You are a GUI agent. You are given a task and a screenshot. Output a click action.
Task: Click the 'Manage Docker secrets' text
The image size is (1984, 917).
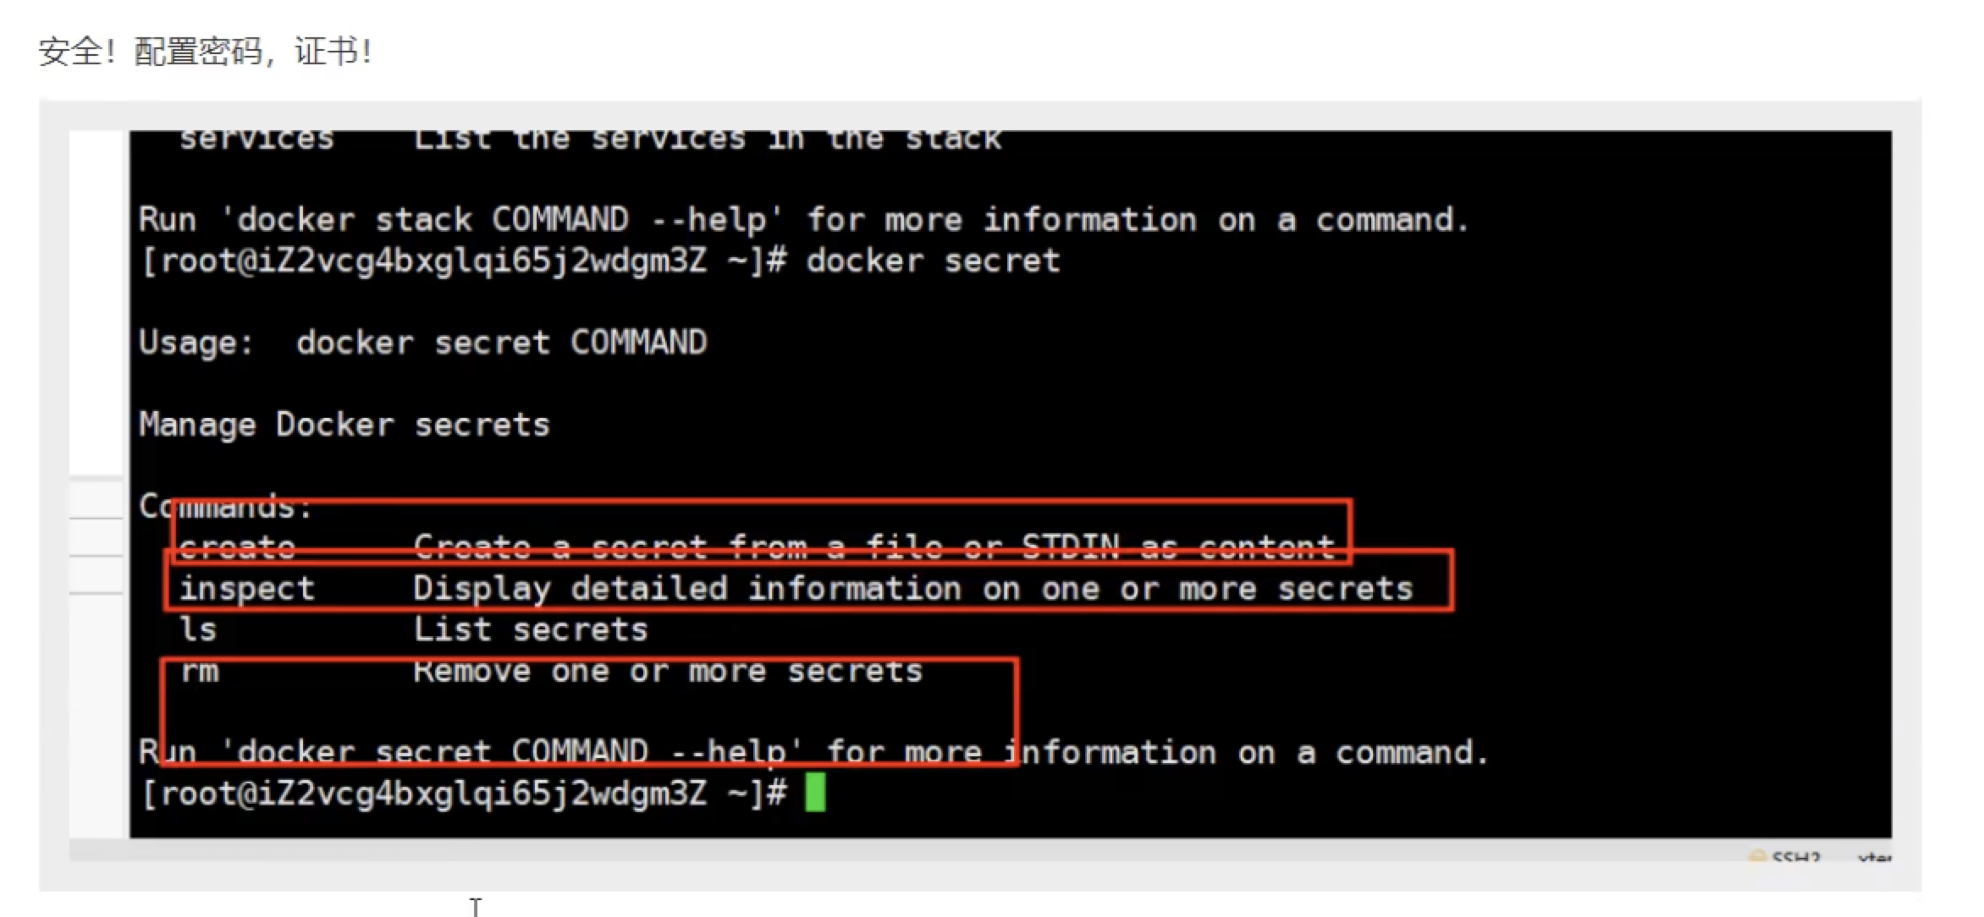(344, 425)
